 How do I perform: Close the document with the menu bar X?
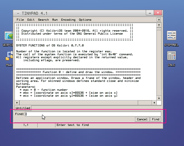tap(159, 20)
